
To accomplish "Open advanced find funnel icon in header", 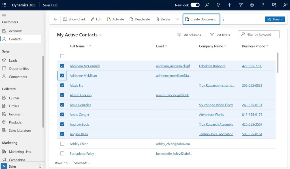I will coord(241,5).
